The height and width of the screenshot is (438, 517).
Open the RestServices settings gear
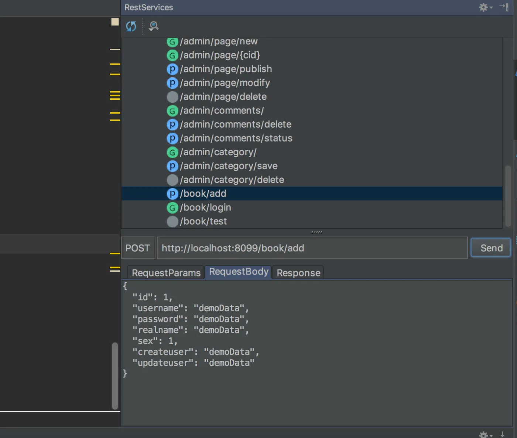(x=485, y=7)
